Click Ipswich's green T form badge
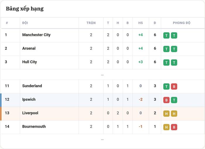Viewport: 205px width, 149px height. coord(174,100)
